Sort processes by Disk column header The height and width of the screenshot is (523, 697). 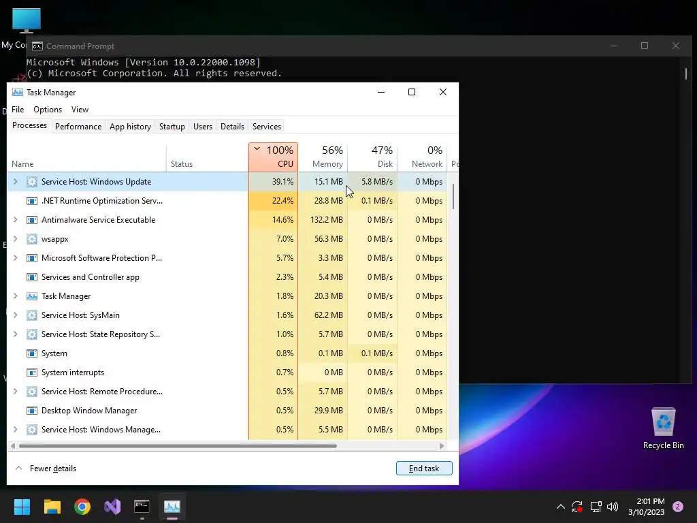372,157
